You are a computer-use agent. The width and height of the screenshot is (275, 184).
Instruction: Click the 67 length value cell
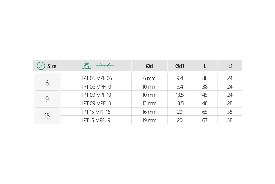click(205, 120)
